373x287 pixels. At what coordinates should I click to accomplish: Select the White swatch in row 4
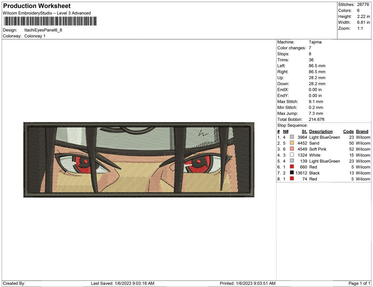292,155
